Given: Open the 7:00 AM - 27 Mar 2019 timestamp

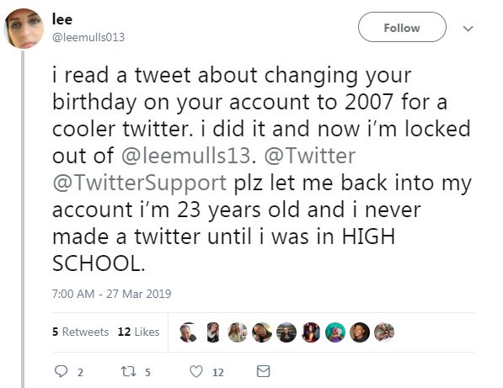Looking at the screenshot, I should pos(111,294).
